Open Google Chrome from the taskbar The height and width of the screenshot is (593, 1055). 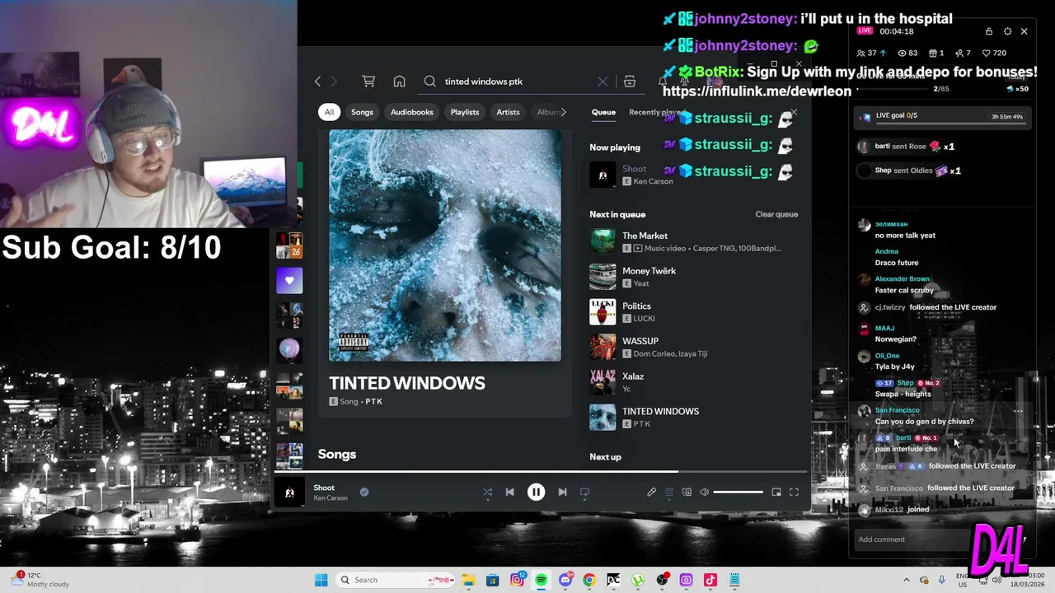[x=588, y=580]
